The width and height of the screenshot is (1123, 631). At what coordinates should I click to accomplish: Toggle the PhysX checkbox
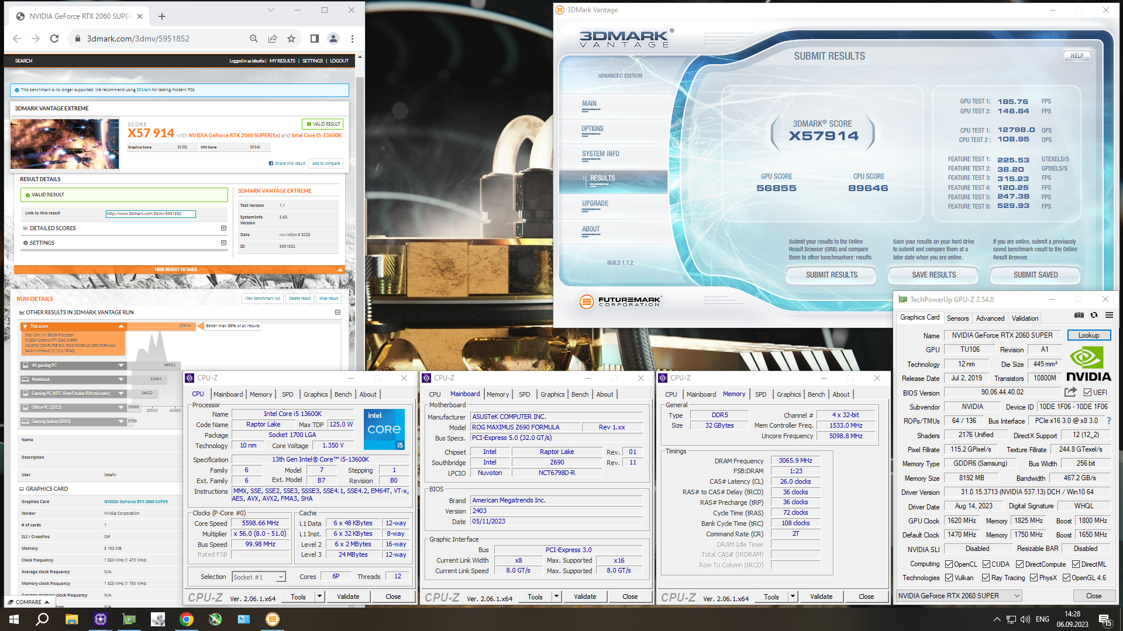click(x=1034, y=578)
